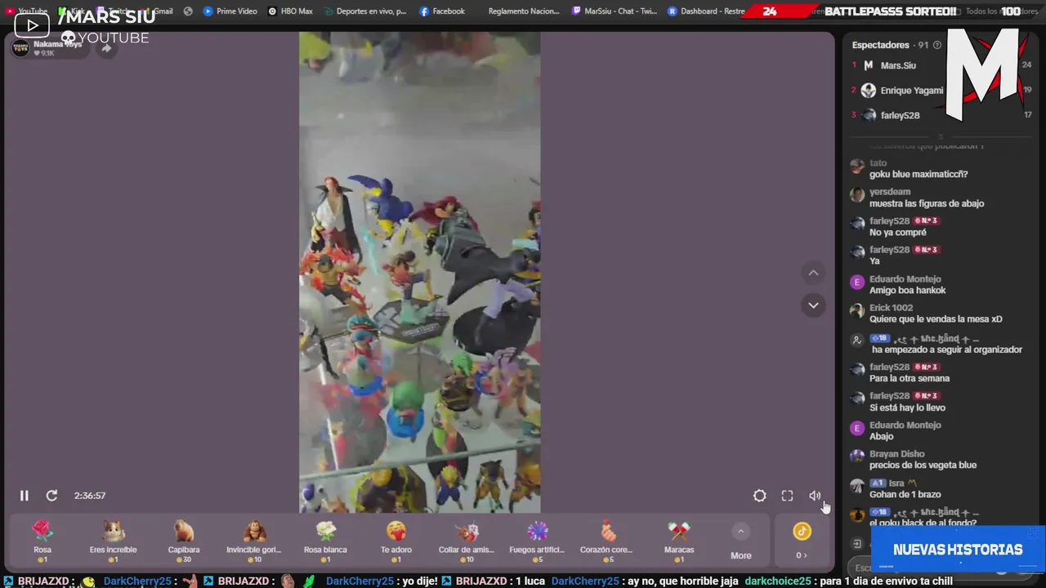Open the player settings gear icon
Screen dimensions: 1046x588
759,496
